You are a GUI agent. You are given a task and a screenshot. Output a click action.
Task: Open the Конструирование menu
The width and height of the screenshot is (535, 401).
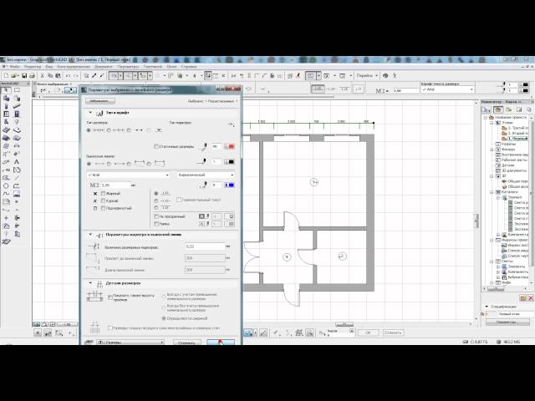[x=74, y=67]
